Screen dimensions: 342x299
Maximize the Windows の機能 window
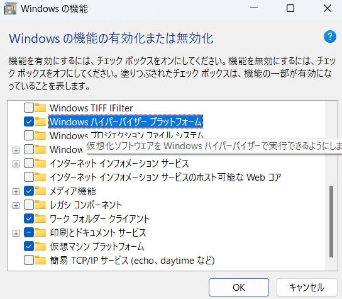(290, 9)
